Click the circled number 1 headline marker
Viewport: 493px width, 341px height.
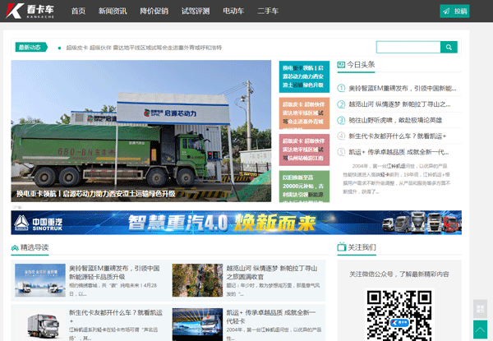click(x=341, y=88)
